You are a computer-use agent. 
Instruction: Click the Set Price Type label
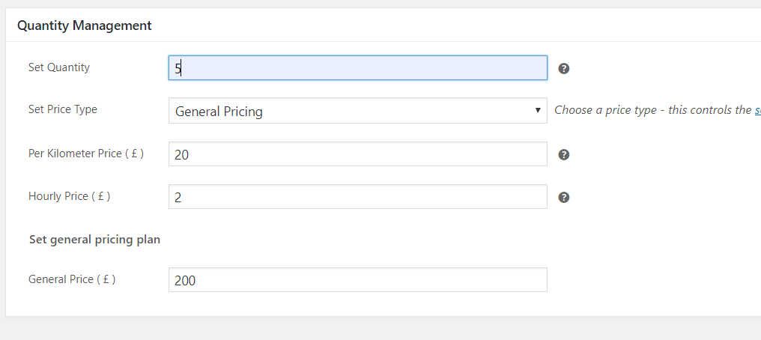[x=63, y=109]
